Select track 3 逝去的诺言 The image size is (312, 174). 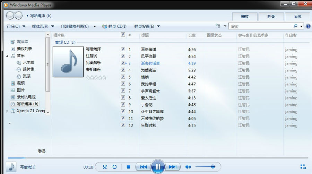tap(150, 63)
